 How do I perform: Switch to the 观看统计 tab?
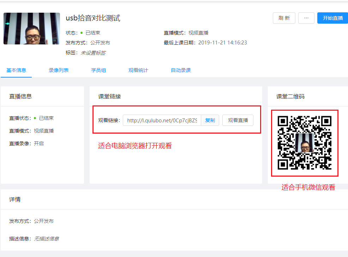(138, 70)
